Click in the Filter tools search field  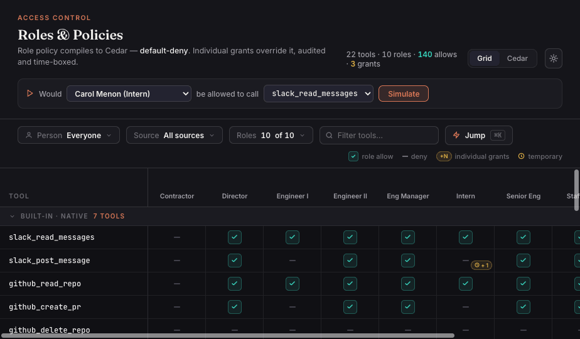pos(379,135)
